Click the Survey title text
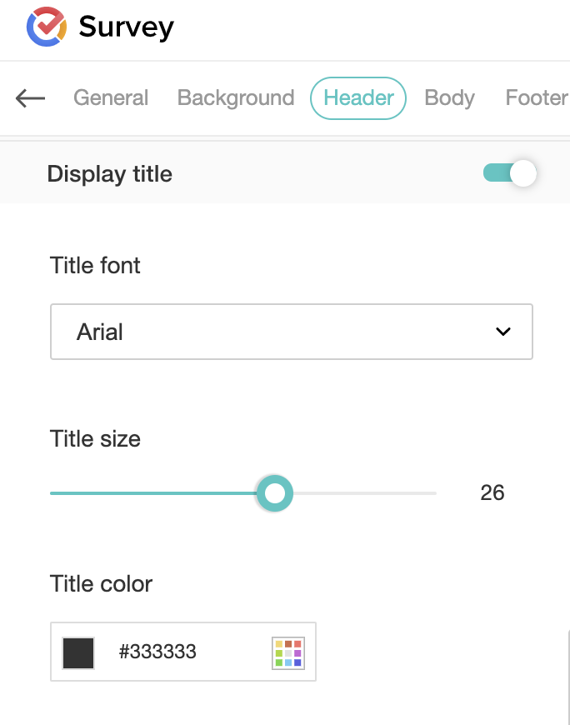 coord(127,27)
